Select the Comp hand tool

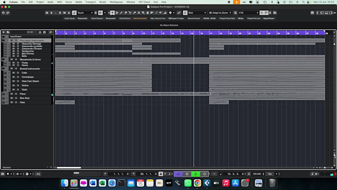pos(148,13)
